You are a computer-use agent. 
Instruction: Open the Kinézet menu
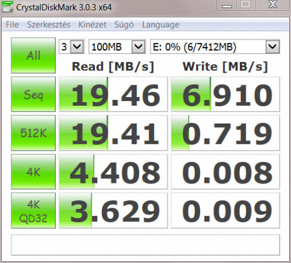click(x=92, y=24)
